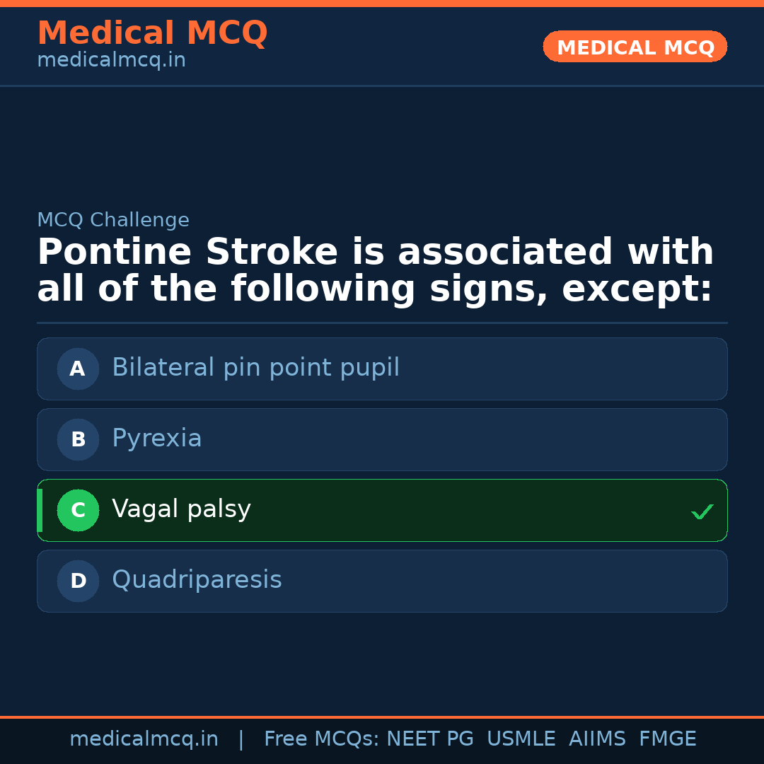Switch to the NEET PG section
The width and height of the screenshot is (764, 764).
(x=429, y=739)
